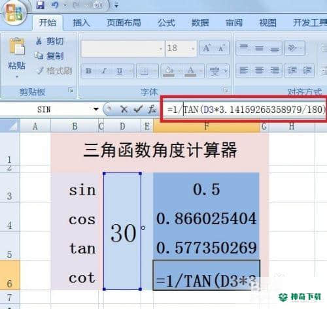Click the 剪切 cut button
This screenshot has width=327, height=309.
(x=50, y=41)
